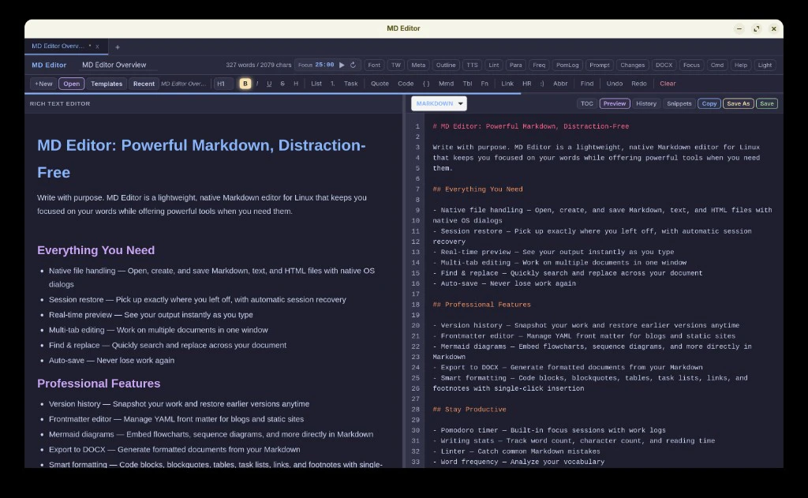Open the Meta frontmatter editor

pyautogui.click(x=418, y=65)
